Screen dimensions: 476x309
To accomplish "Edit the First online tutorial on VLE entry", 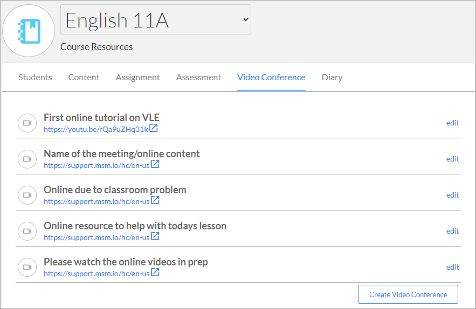I will pos(452,123).
